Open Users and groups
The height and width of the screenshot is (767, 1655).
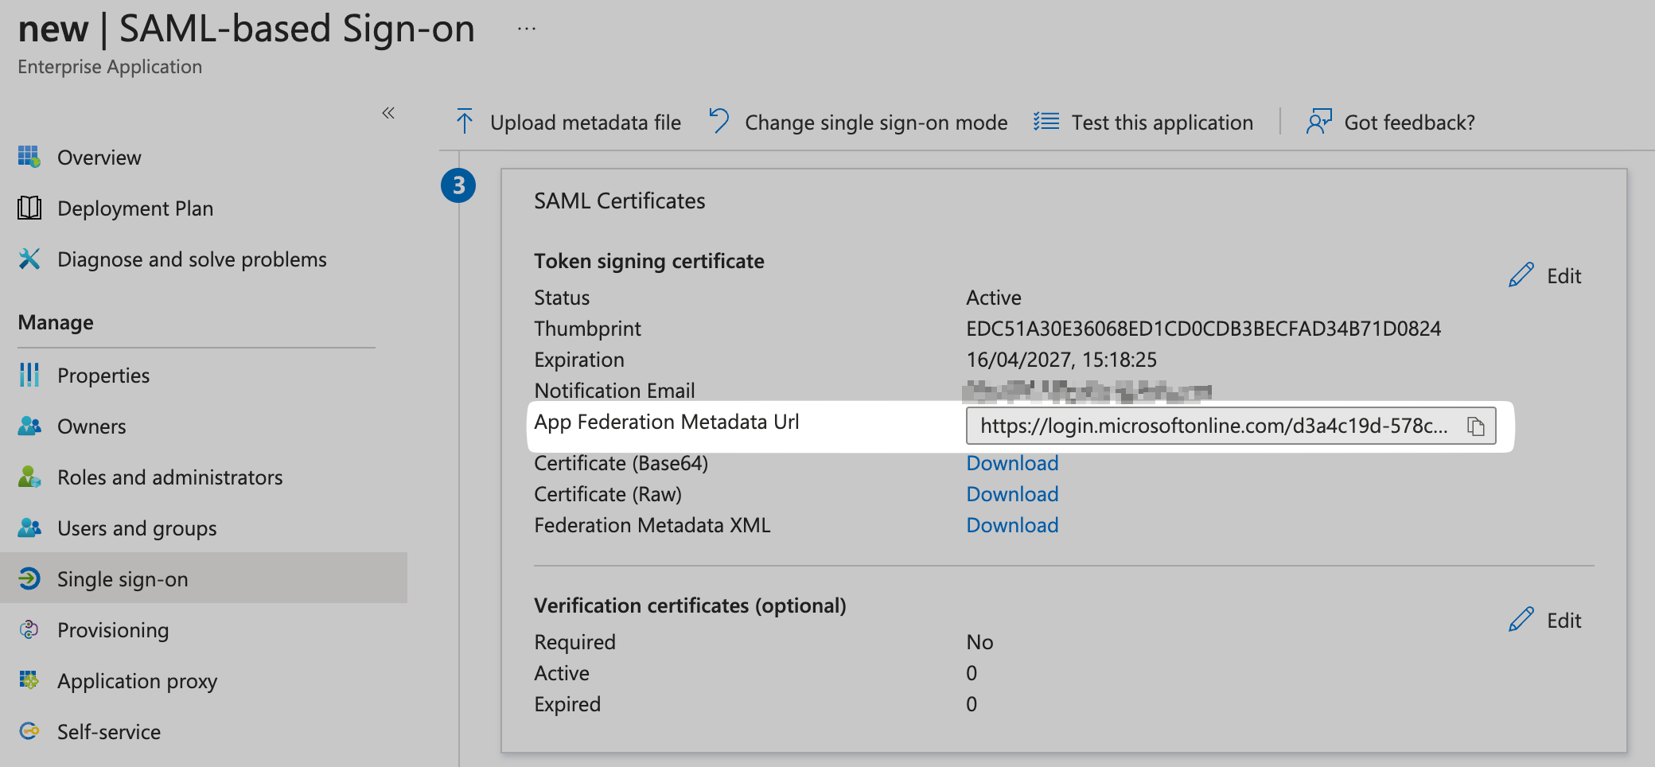[x=136, y=528]
